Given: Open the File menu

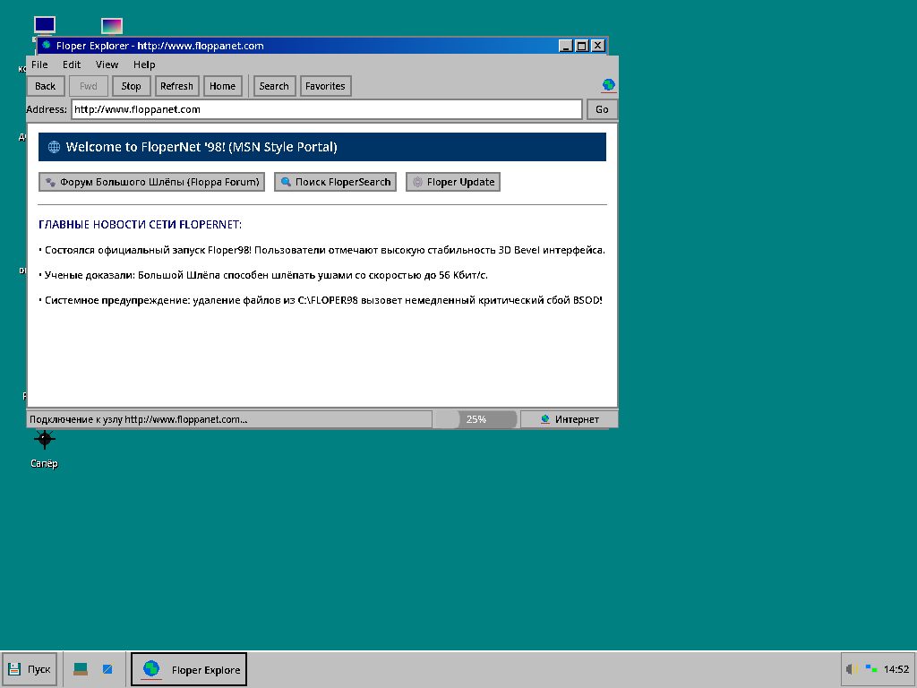Looking at the screenshot, I should [x=39, y=64].
